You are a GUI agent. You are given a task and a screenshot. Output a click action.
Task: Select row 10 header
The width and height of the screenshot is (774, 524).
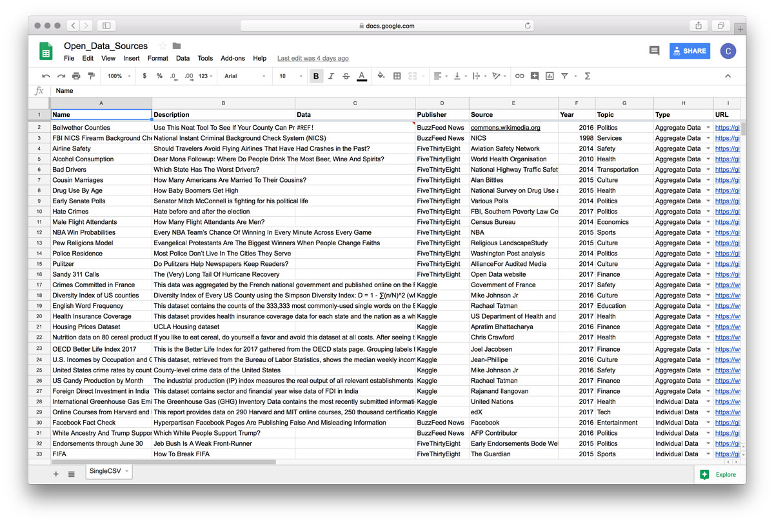(39, 212)
